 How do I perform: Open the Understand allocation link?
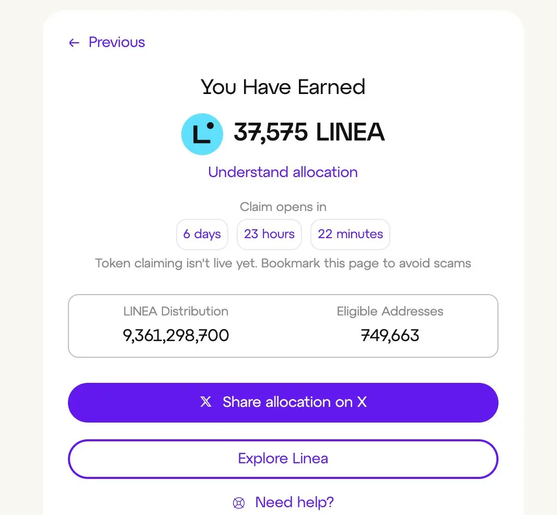tap(283, 172)
